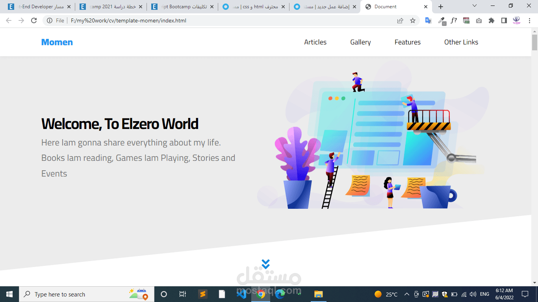Reload the page with the refresh button
538x302 pixels.
pos(34,20)
